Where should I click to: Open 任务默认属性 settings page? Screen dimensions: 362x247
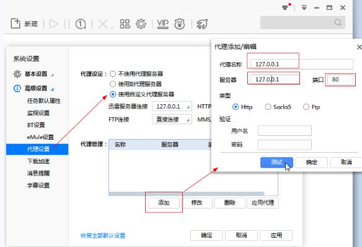pyautogui.click(x=44, y=101)
